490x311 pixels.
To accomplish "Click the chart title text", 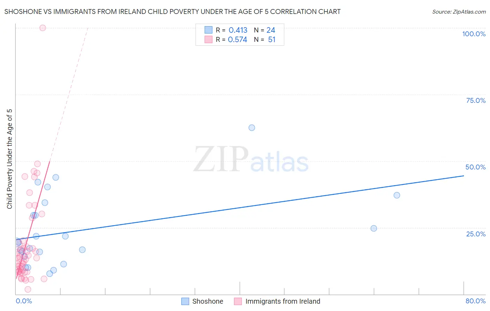I will pyautogui.click(x=173, y=12).
